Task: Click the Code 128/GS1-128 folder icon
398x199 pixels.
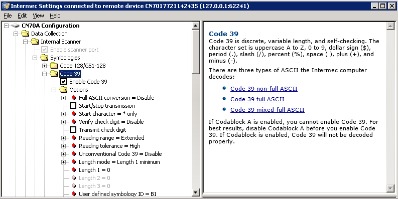Action: click(54, 66)
